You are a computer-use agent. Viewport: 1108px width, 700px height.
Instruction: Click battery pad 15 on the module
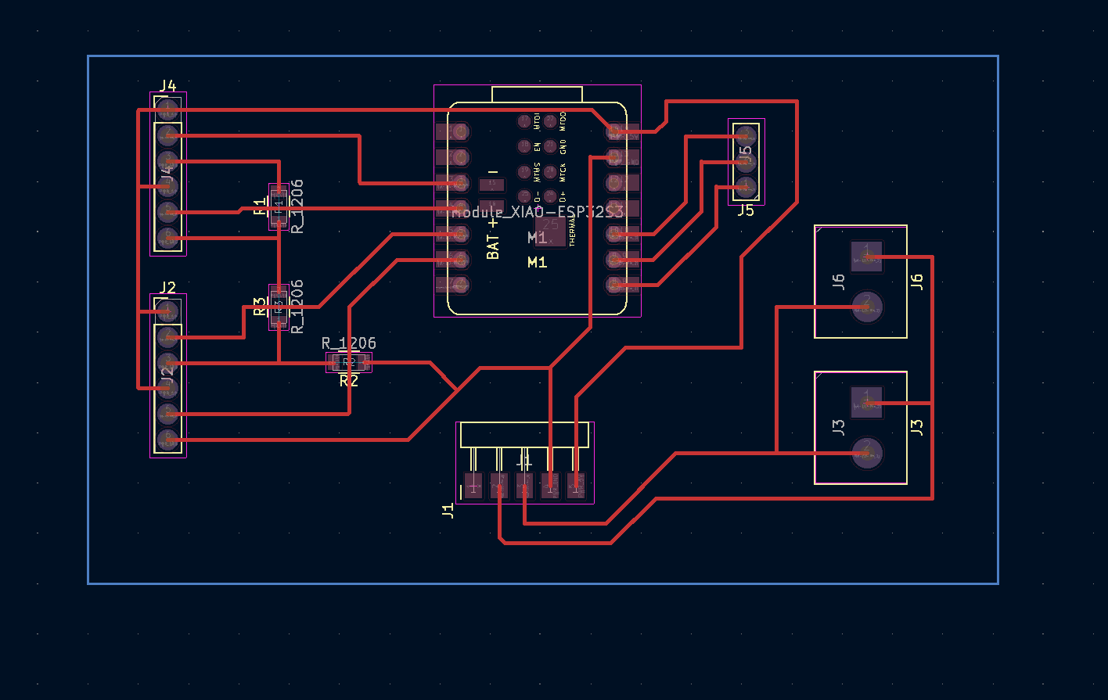coord(492,185)
